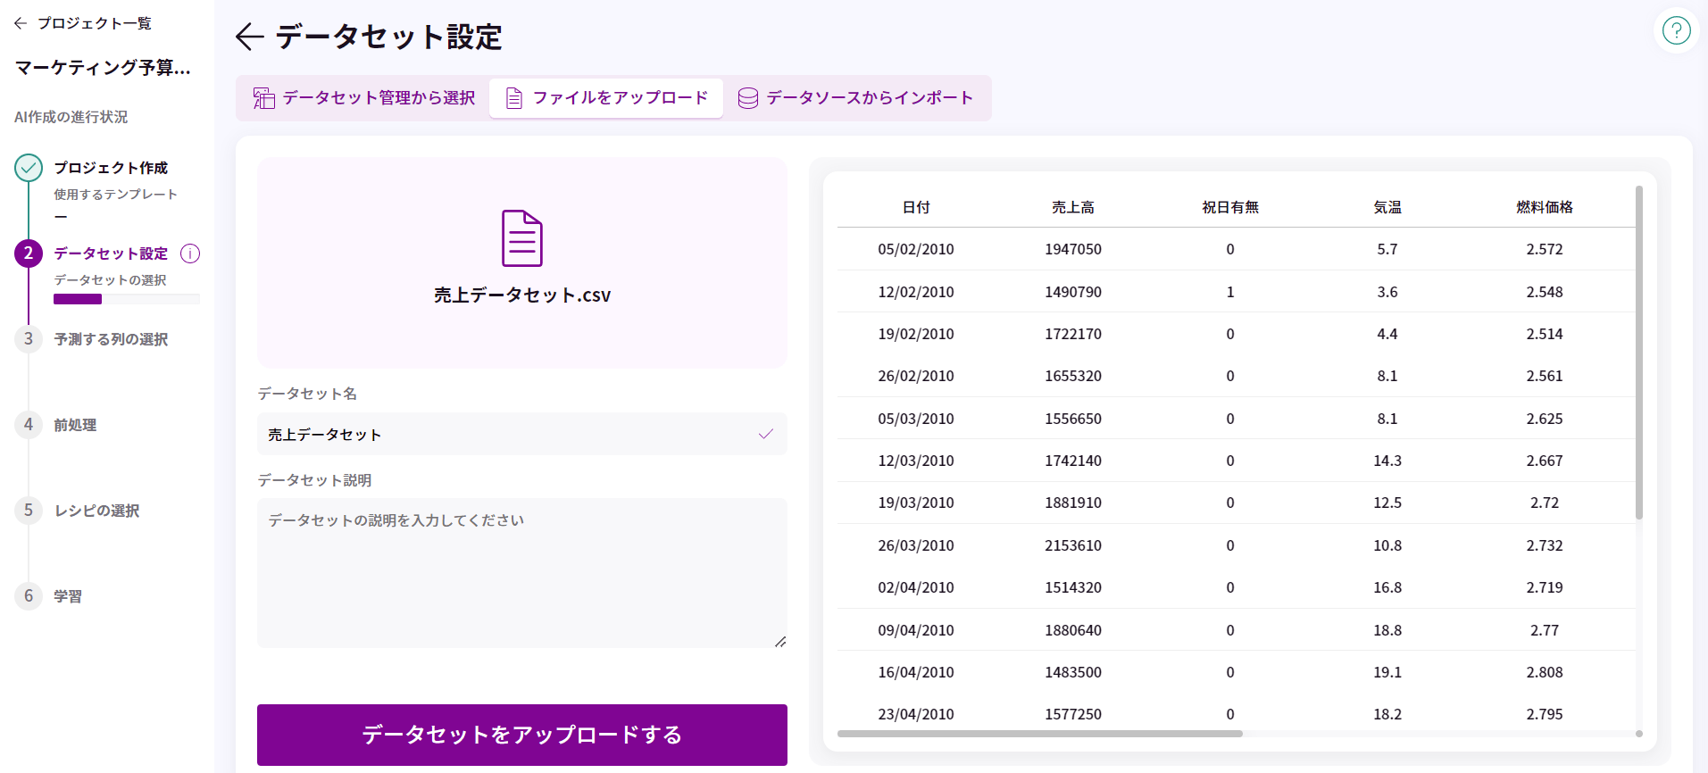Select the ファイルをアップロード tab

607,98
